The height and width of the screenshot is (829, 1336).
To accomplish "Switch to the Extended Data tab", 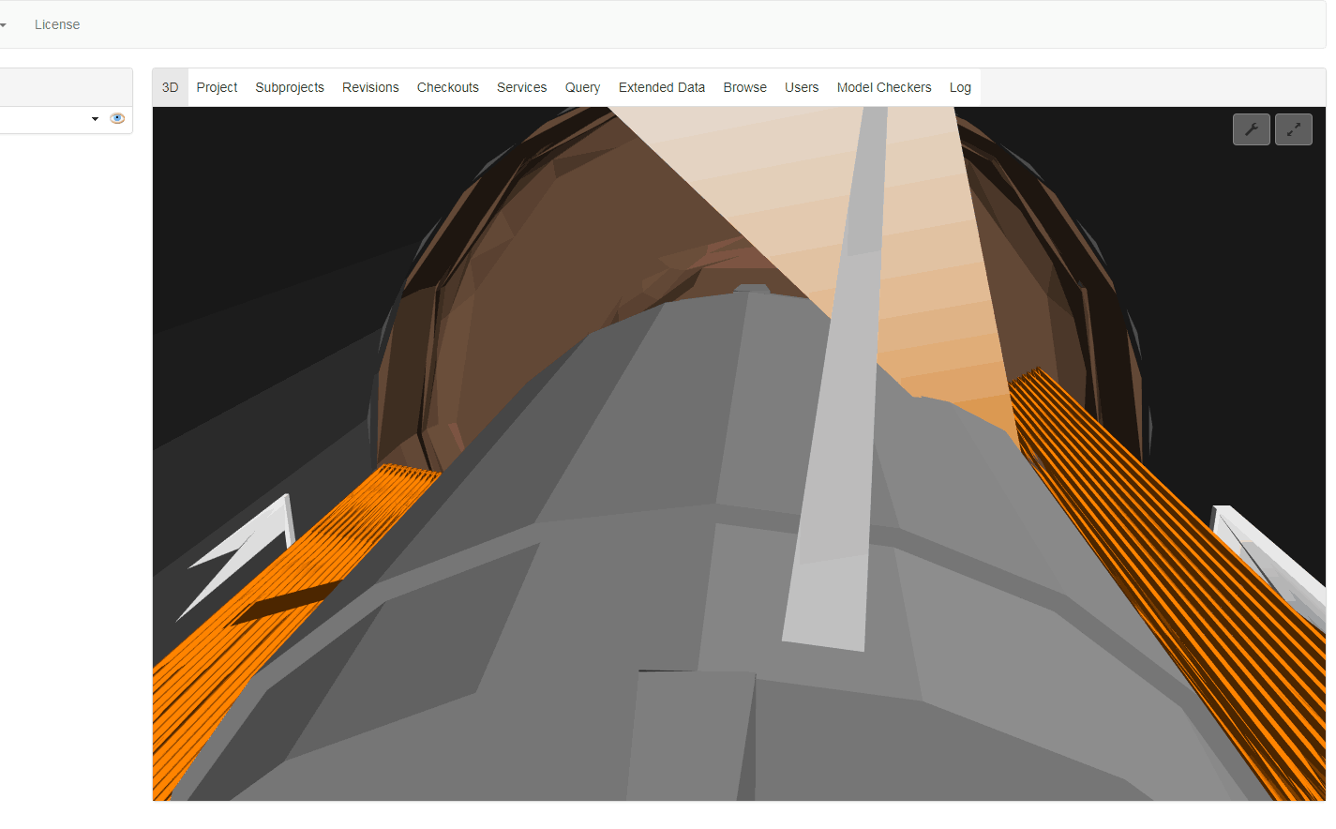I will (661, 86).
